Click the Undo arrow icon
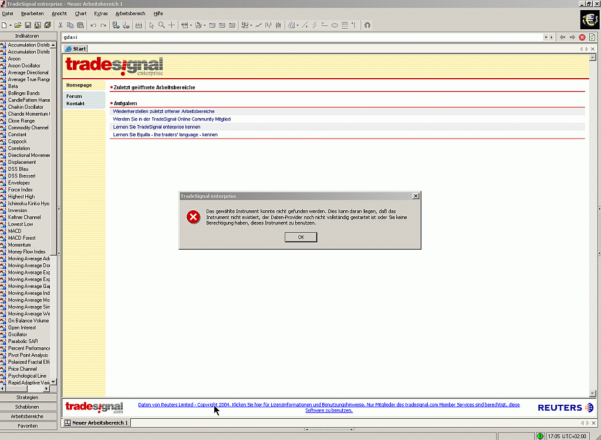 click(93, 25)
